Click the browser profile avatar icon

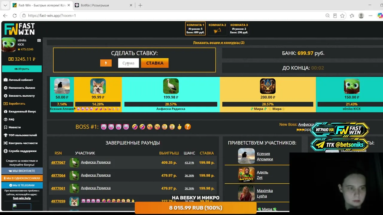(x=361, y=16)
